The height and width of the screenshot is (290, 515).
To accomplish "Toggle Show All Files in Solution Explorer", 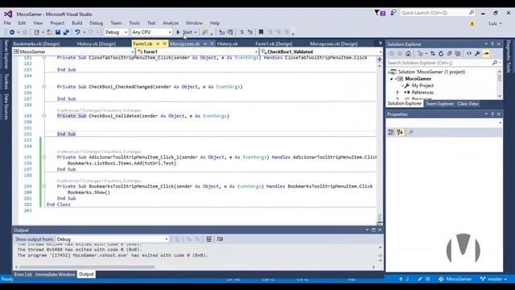I will (x=458, y=54).
